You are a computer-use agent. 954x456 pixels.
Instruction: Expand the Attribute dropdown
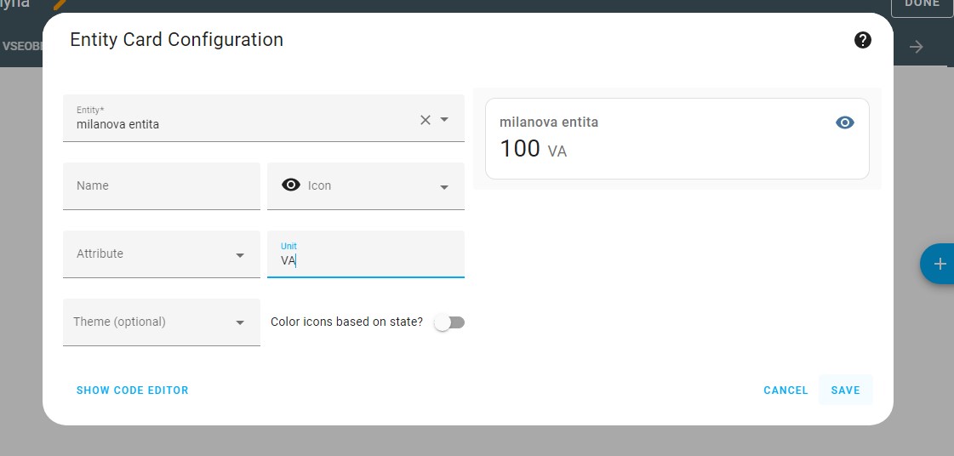(x=240, y=255)
